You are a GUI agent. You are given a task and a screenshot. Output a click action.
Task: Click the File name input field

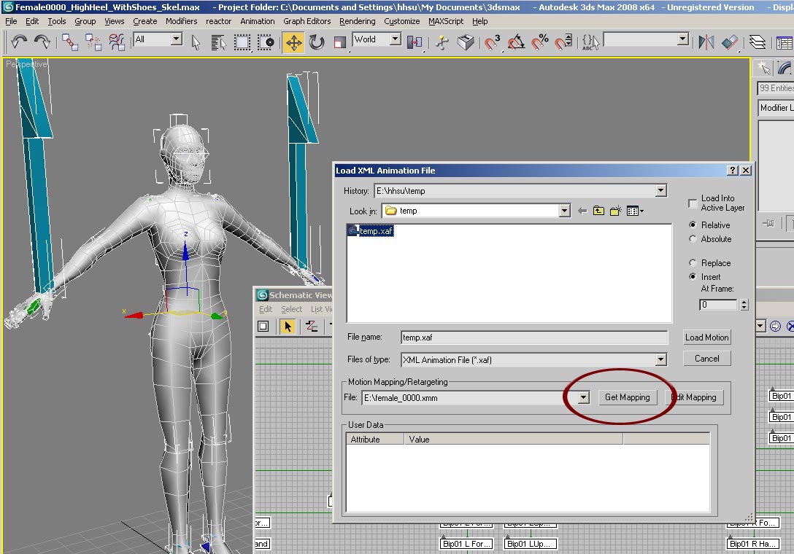point(534,338)
